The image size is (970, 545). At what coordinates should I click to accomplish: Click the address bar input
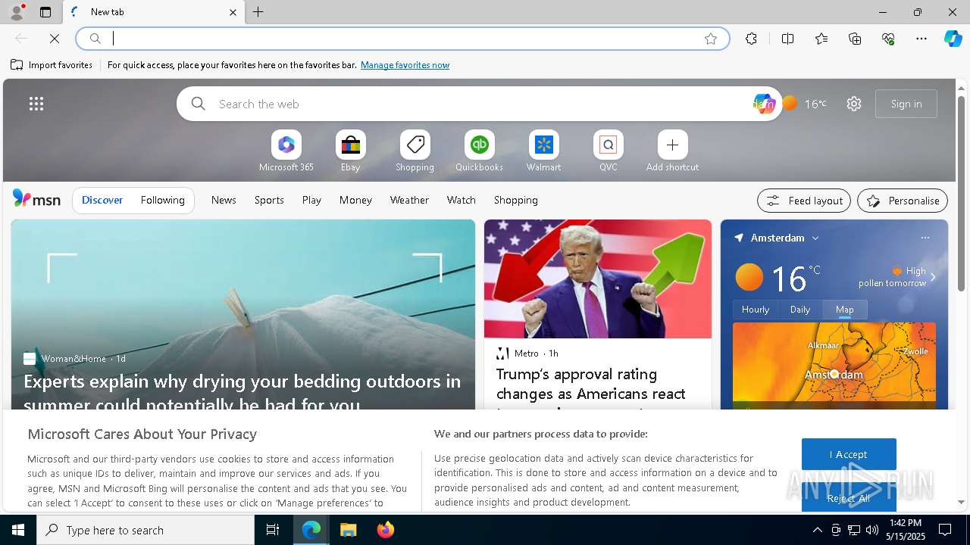tap(402, 39)
